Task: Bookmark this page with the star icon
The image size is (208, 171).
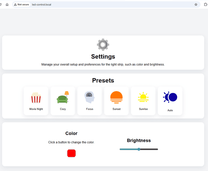Action: (196, 5)
